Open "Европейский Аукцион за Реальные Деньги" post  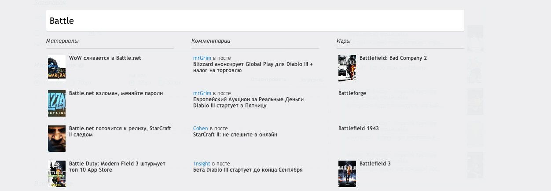point(248,103)
